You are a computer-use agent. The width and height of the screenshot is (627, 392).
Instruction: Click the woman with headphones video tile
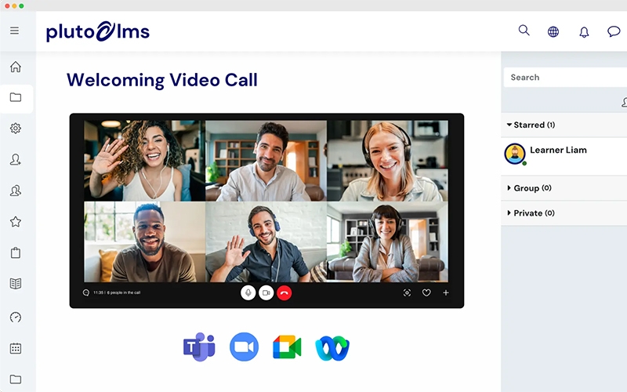point(387,161)
